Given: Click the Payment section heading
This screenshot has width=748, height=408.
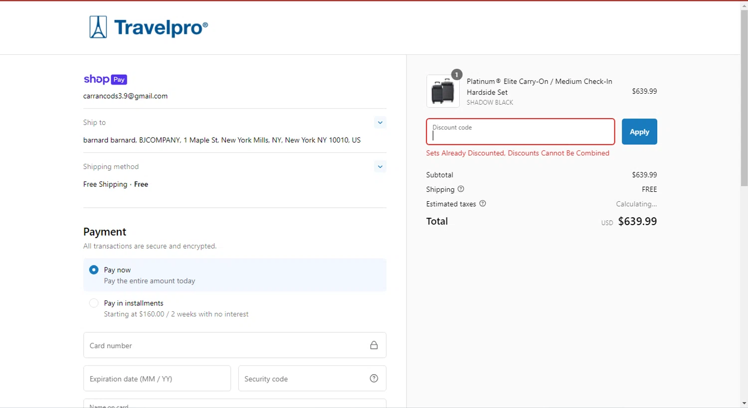Looking at the screenshot, I should pos(105,232).
